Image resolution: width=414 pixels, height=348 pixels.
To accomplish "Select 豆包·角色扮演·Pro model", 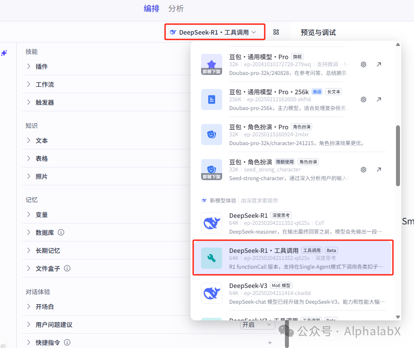I will point(293,135).
